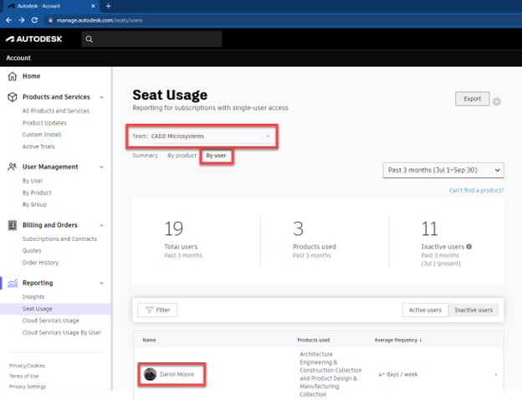Open Privacy/Cookies link

[27, 366]
